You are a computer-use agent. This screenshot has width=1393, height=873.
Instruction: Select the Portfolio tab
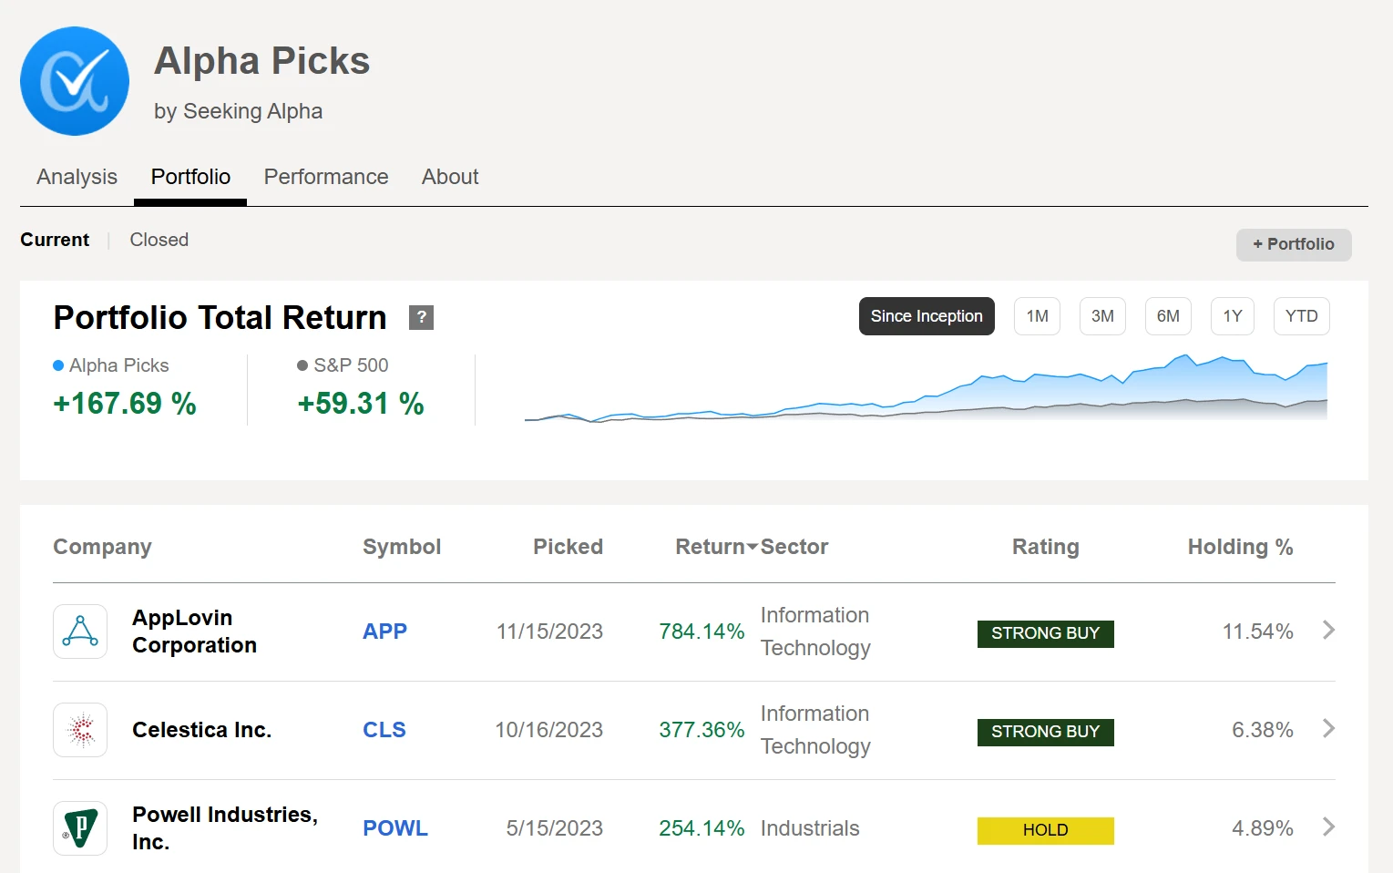pos(190,177)
